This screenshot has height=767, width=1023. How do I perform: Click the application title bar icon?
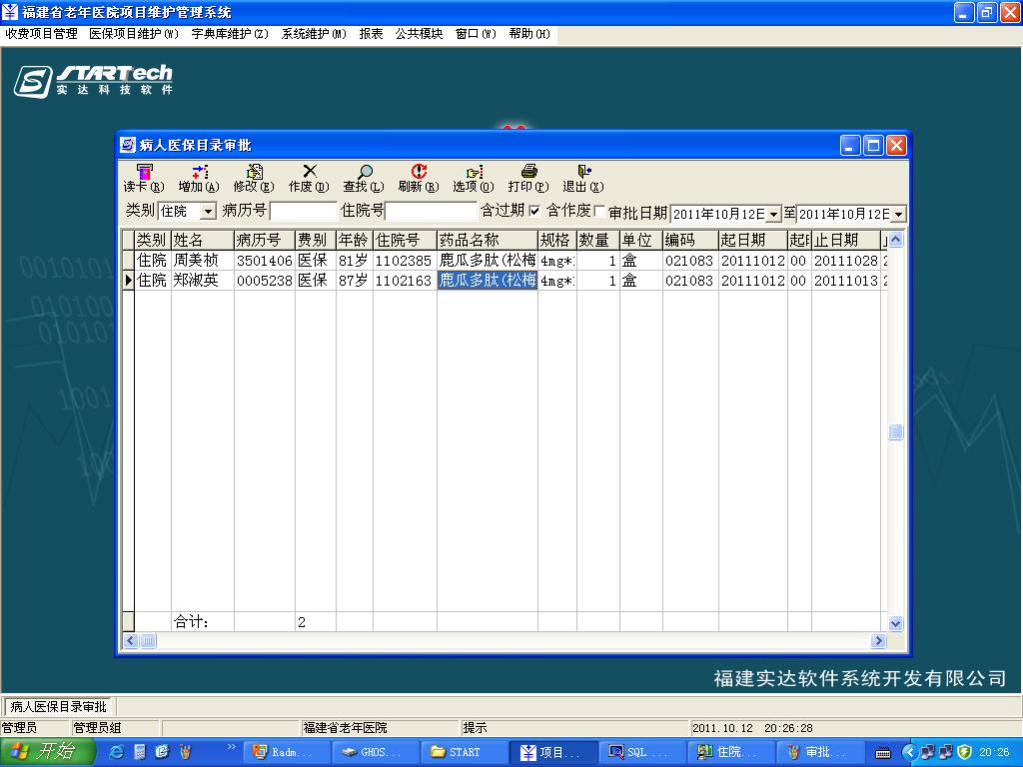[x=10, y=12]
